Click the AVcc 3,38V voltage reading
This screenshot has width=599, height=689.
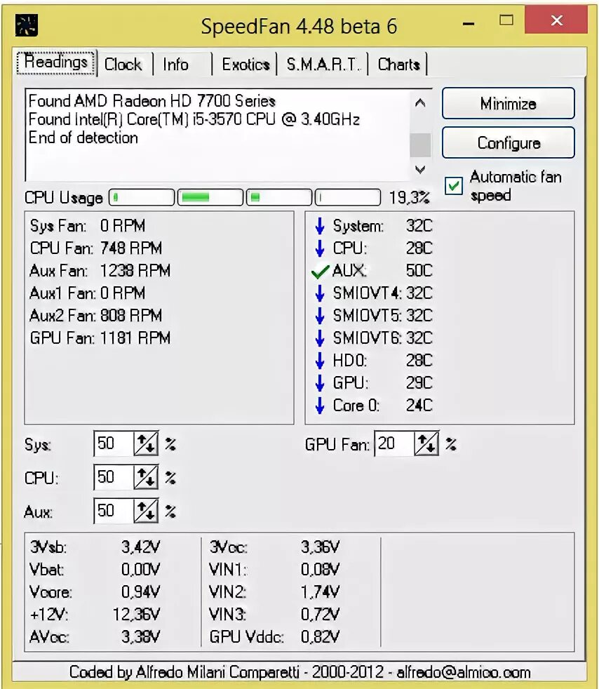95,636
